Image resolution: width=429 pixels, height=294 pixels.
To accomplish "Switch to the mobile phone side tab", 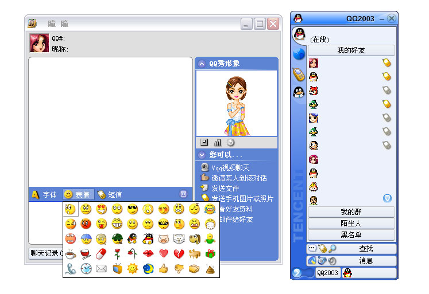I will coord(299,75).
